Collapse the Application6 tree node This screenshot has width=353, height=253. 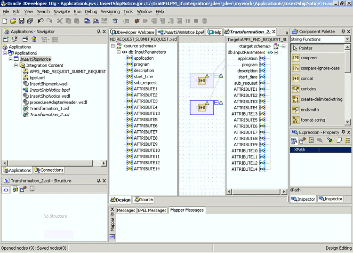pos(5,53)
